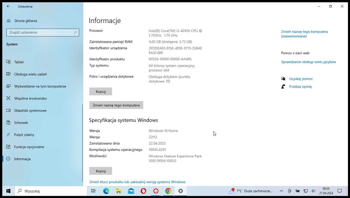
Task: Open Funkcje opcjonalne page
Action: click(x=29, y=147)
